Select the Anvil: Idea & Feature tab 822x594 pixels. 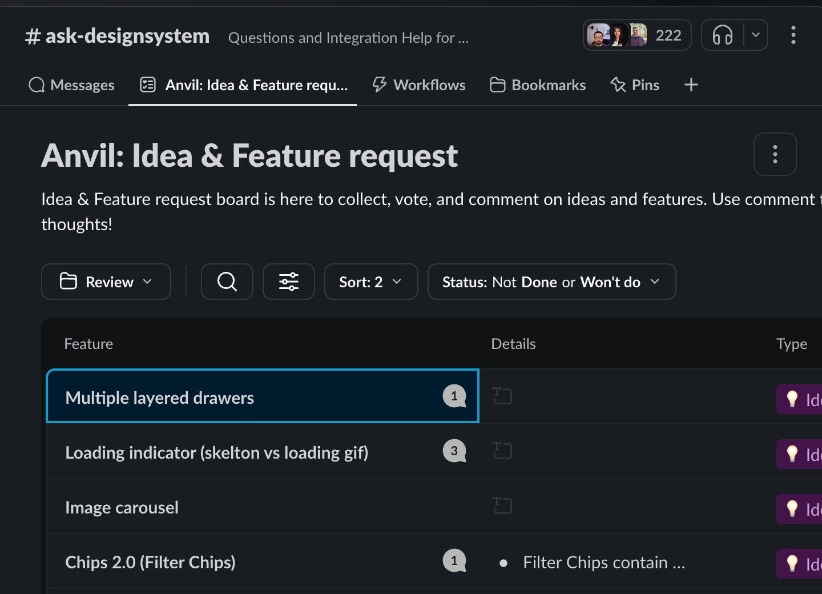click(242, 85)
